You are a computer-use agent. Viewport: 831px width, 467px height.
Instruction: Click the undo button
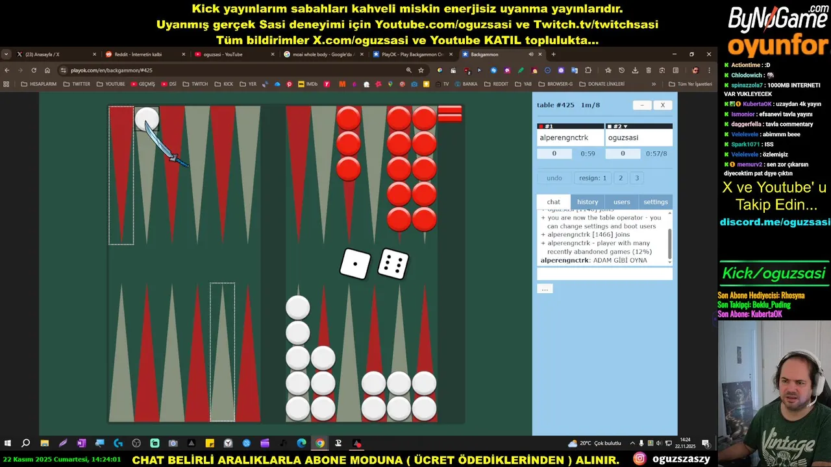coord(554,178)
